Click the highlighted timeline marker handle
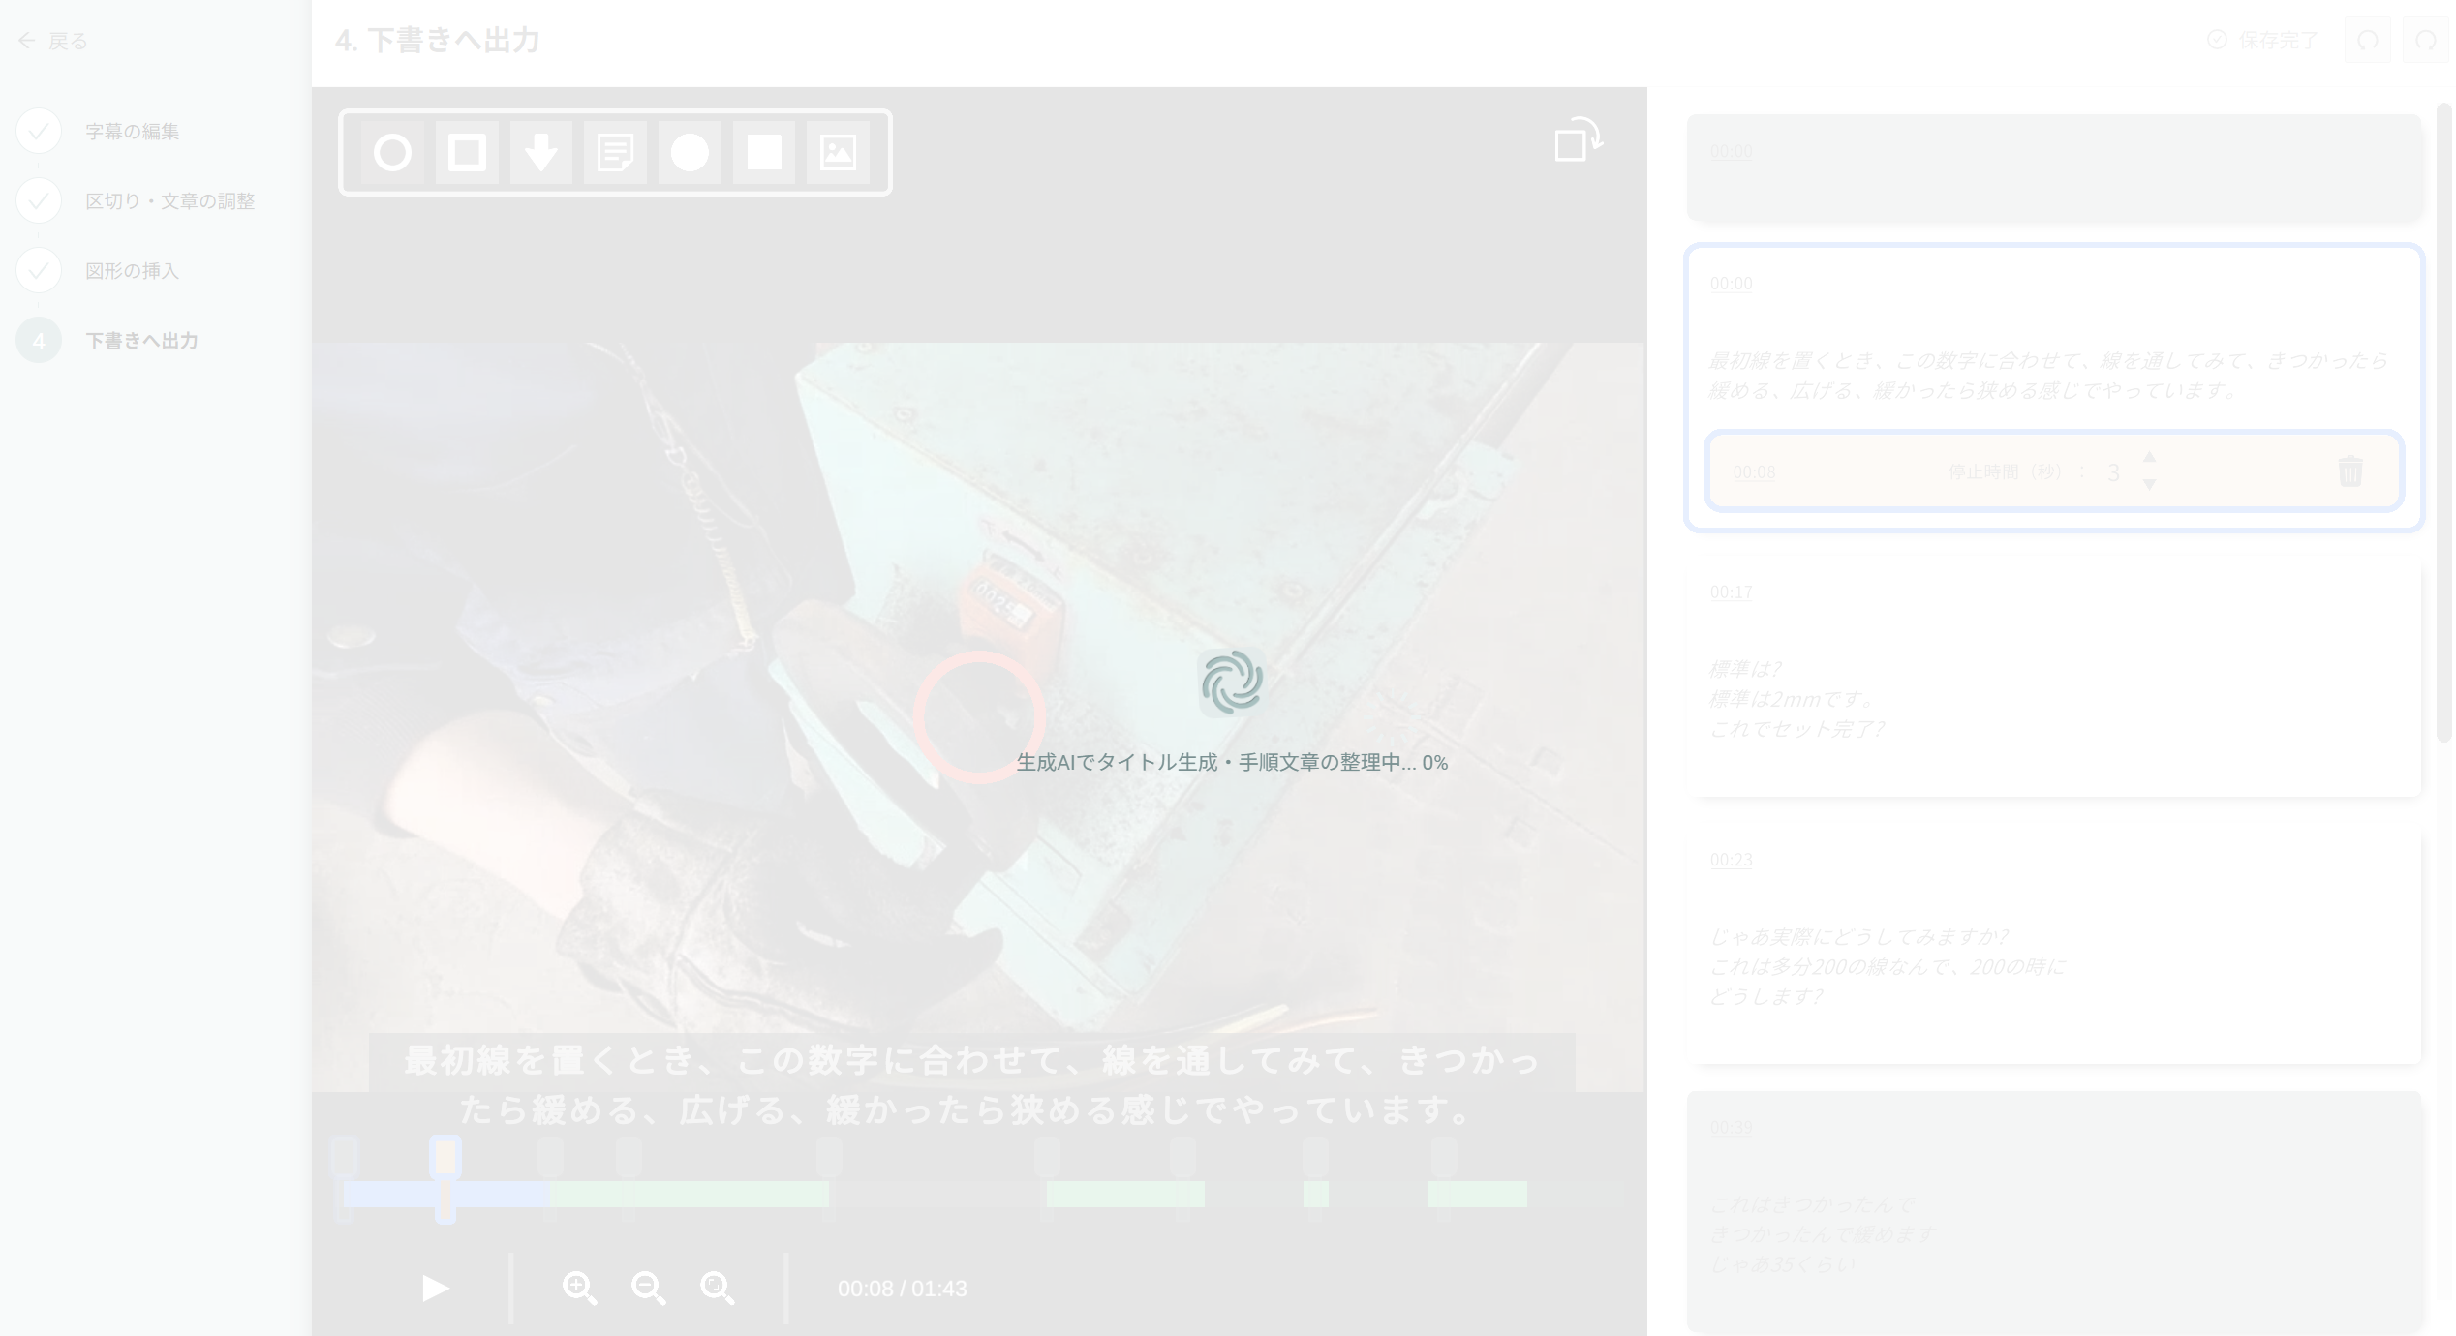Image resolution: width=2456 pixels, height=1336 pixels. pos(445,1157)
